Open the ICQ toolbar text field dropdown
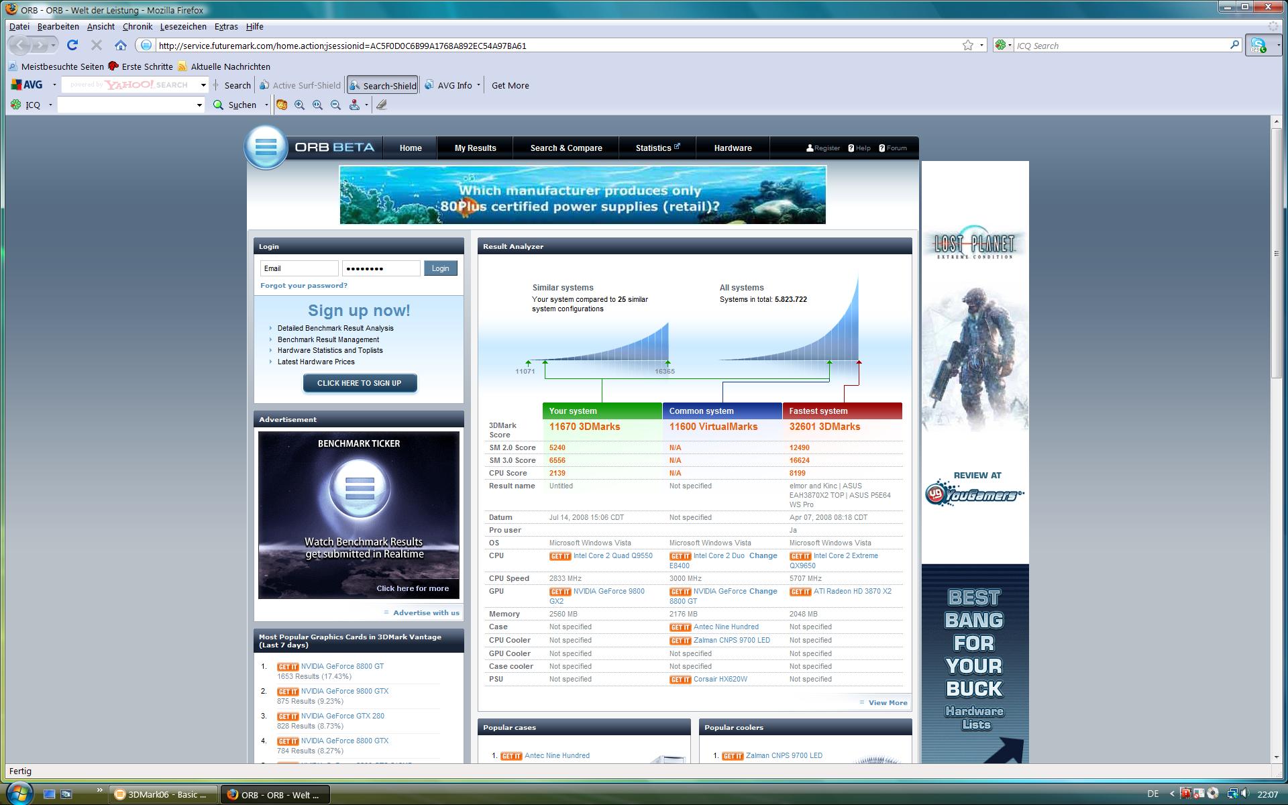 pos(199,105)
